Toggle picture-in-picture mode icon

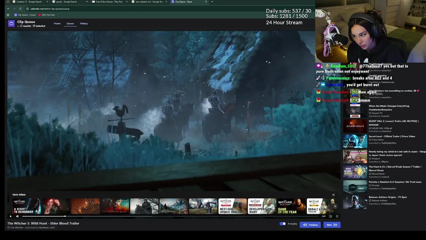[330, 216]
